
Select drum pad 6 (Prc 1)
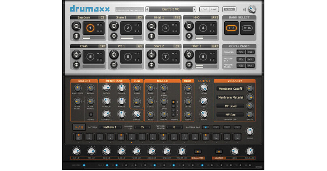(128, 57)
